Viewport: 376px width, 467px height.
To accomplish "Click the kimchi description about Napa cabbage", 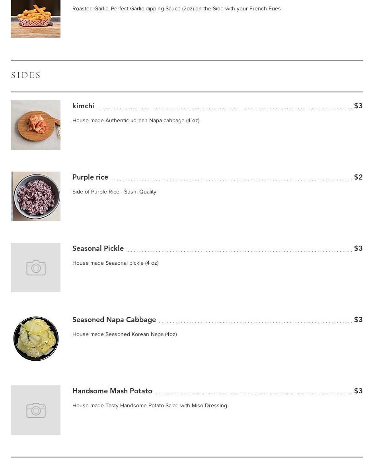I will [136, 120].
